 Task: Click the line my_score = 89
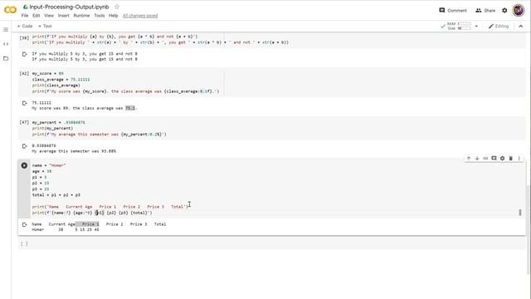(x=48, y=74)
